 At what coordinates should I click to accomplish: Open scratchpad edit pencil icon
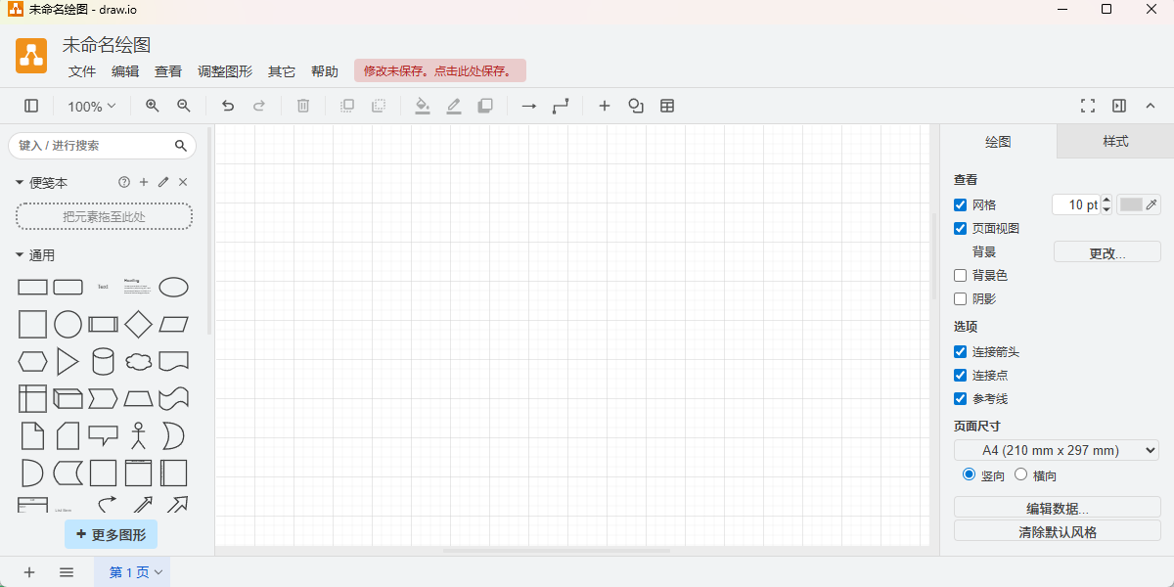[162, 182]
